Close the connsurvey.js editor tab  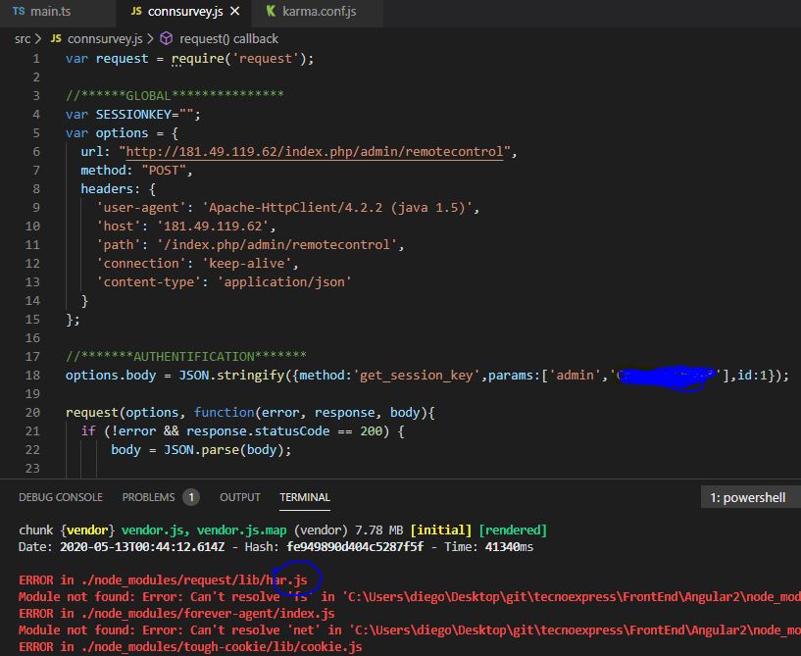(x=238, y=12)
